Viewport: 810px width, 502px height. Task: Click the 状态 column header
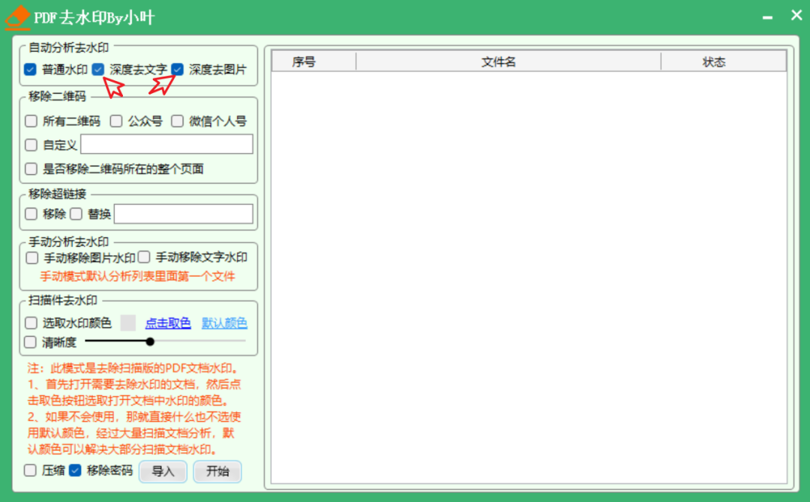724,62
